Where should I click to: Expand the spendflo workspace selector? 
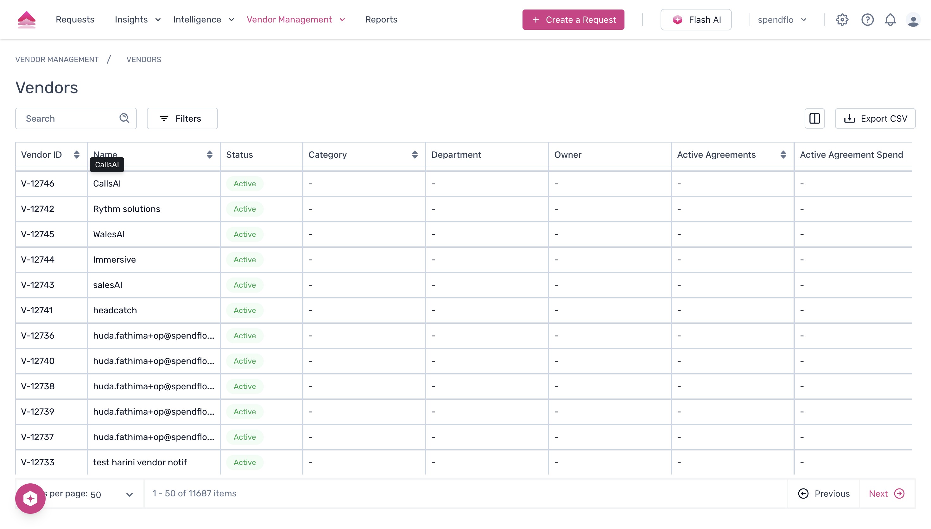tap(804, 20)
